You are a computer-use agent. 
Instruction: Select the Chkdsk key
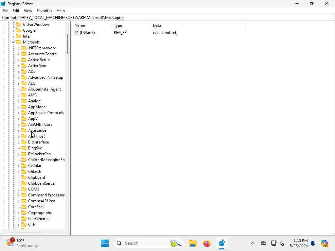(x=35, y=172)
